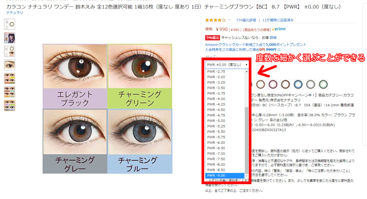This screenshot has height=199, width=367.
Task: Click the dropdown list scroll-up arrow
Action: [x=247, y=71]
